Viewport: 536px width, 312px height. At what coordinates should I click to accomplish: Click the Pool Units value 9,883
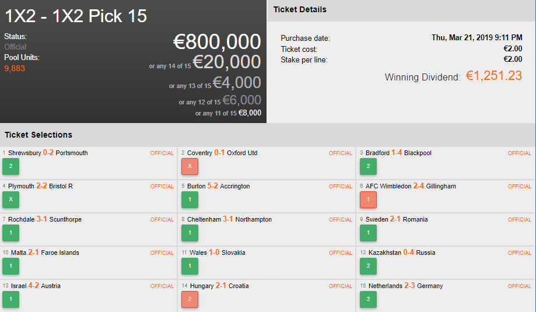[x=15, y=68]
